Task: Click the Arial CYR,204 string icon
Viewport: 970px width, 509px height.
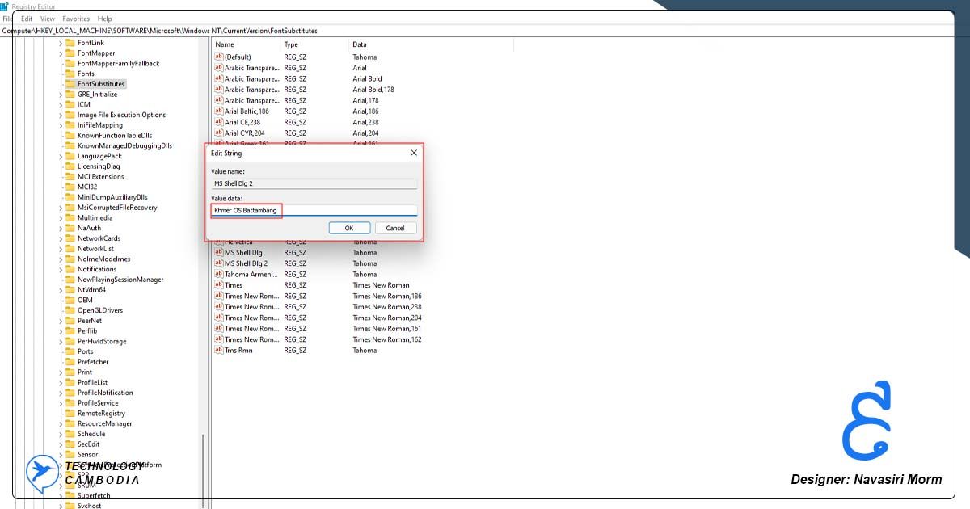Action: point(218,133)
